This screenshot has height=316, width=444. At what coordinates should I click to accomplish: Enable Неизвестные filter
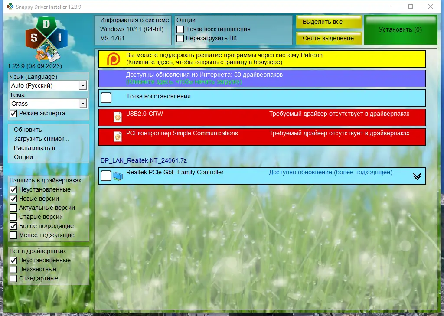[13, 269]
